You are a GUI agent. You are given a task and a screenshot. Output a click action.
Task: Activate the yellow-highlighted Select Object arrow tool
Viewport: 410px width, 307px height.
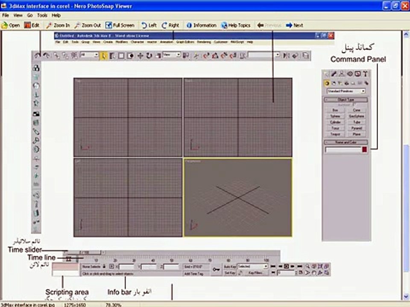103,55
